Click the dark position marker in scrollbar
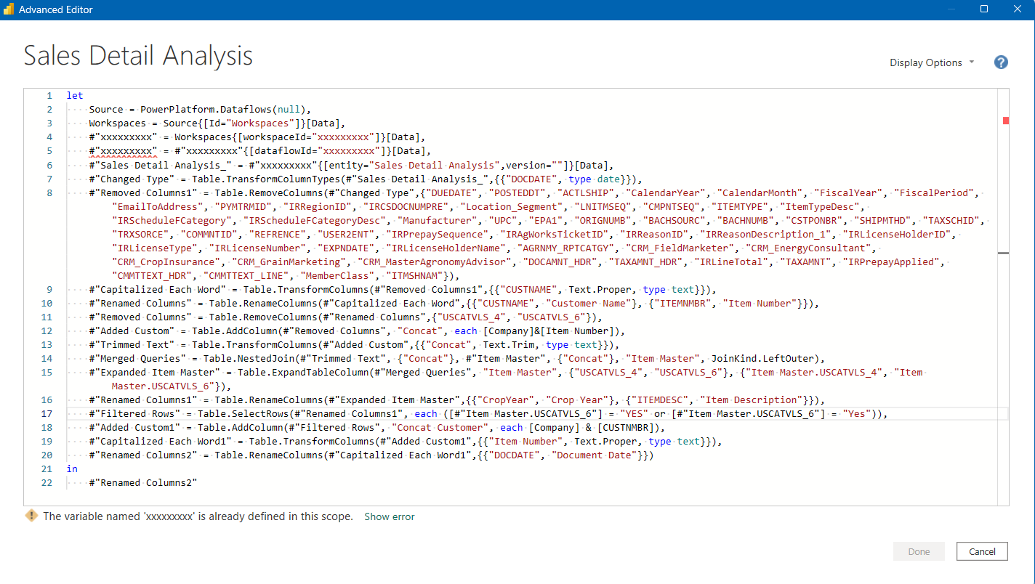 1004,252
